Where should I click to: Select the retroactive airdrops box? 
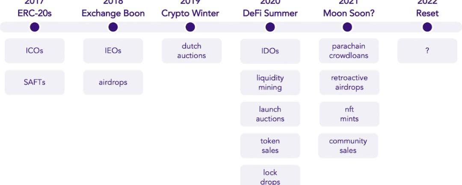349,82
